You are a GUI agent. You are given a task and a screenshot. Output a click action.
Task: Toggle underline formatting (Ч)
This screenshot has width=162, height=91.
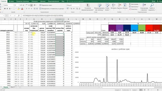coord(10,9)
